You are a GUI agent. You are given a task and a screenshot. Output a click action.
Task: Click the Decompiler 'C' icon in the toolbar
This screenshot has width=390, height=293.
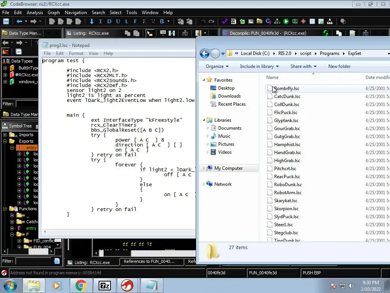pyautogui.click(x=268, y=21)
